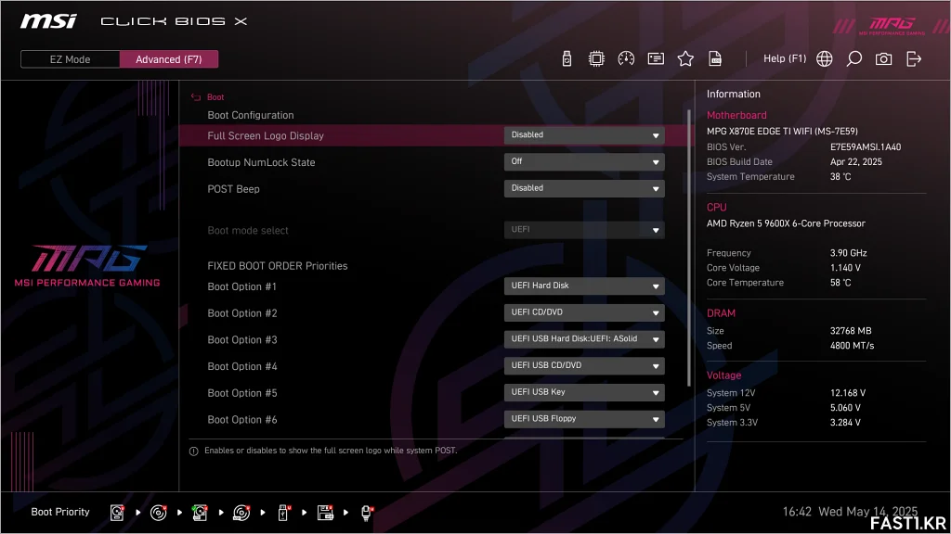
Task: Click the BIOS version E7E59AMSI.1A40 value
Action: click(866, 147)
